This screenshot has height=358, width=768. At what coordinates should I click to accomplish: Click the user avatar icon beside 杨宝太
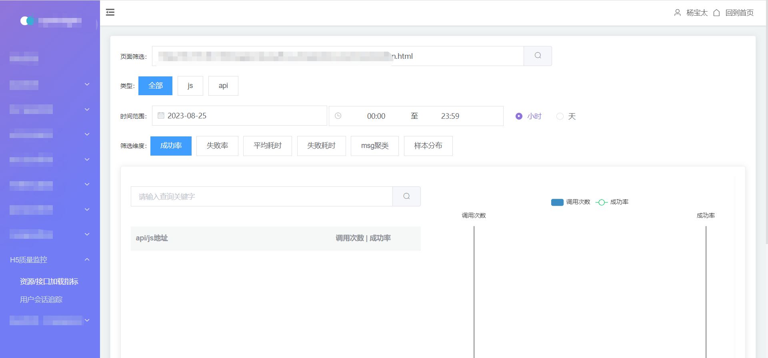677,13
